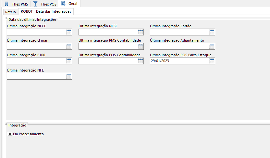
Task: Open calendar for POS Contabilidade integration
Action: click(x=141, y=61)
